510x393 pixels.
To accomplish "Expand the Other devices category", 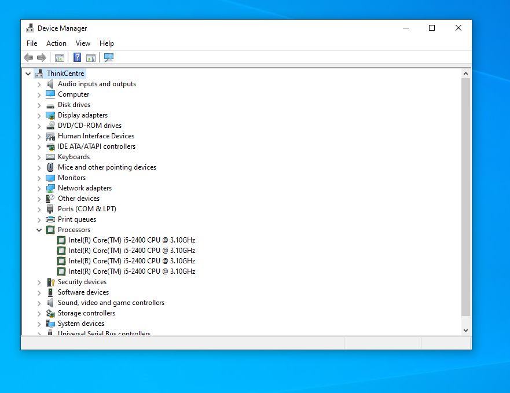I will [39, 199].
